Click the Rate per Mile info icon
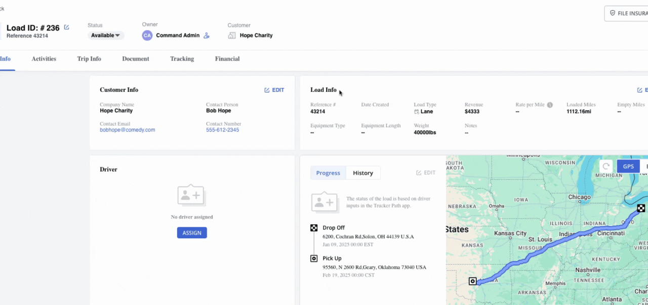The width and height of the screenshot is (648, 305). (550, 105)
